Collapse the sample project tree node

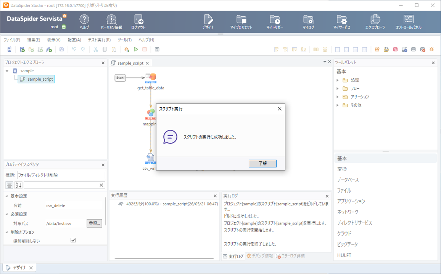7,71
